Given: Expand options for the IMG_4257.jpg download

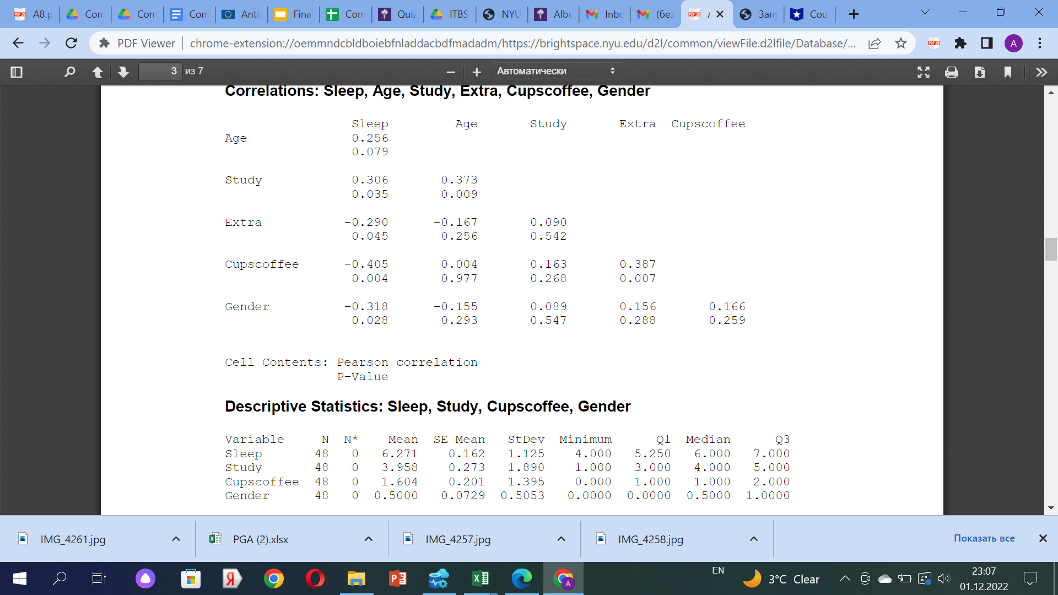Looking at the screenshot, I should 560,539.
